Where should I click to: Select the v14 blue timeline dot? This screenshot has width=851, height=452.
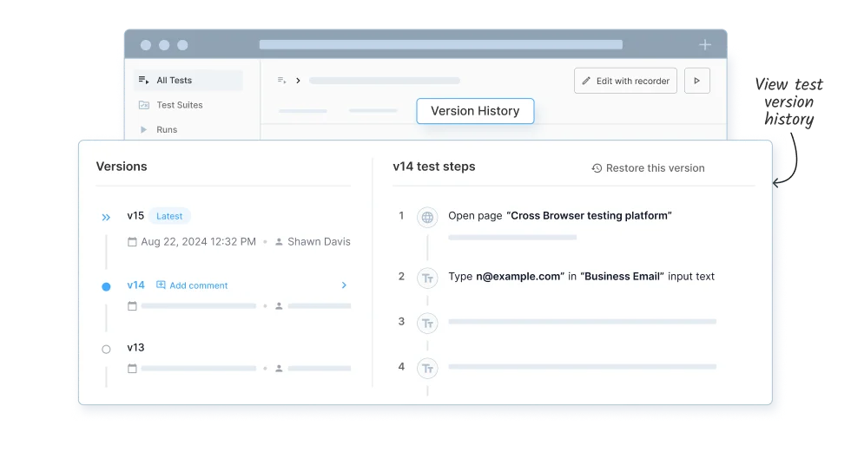coord(106,286)
